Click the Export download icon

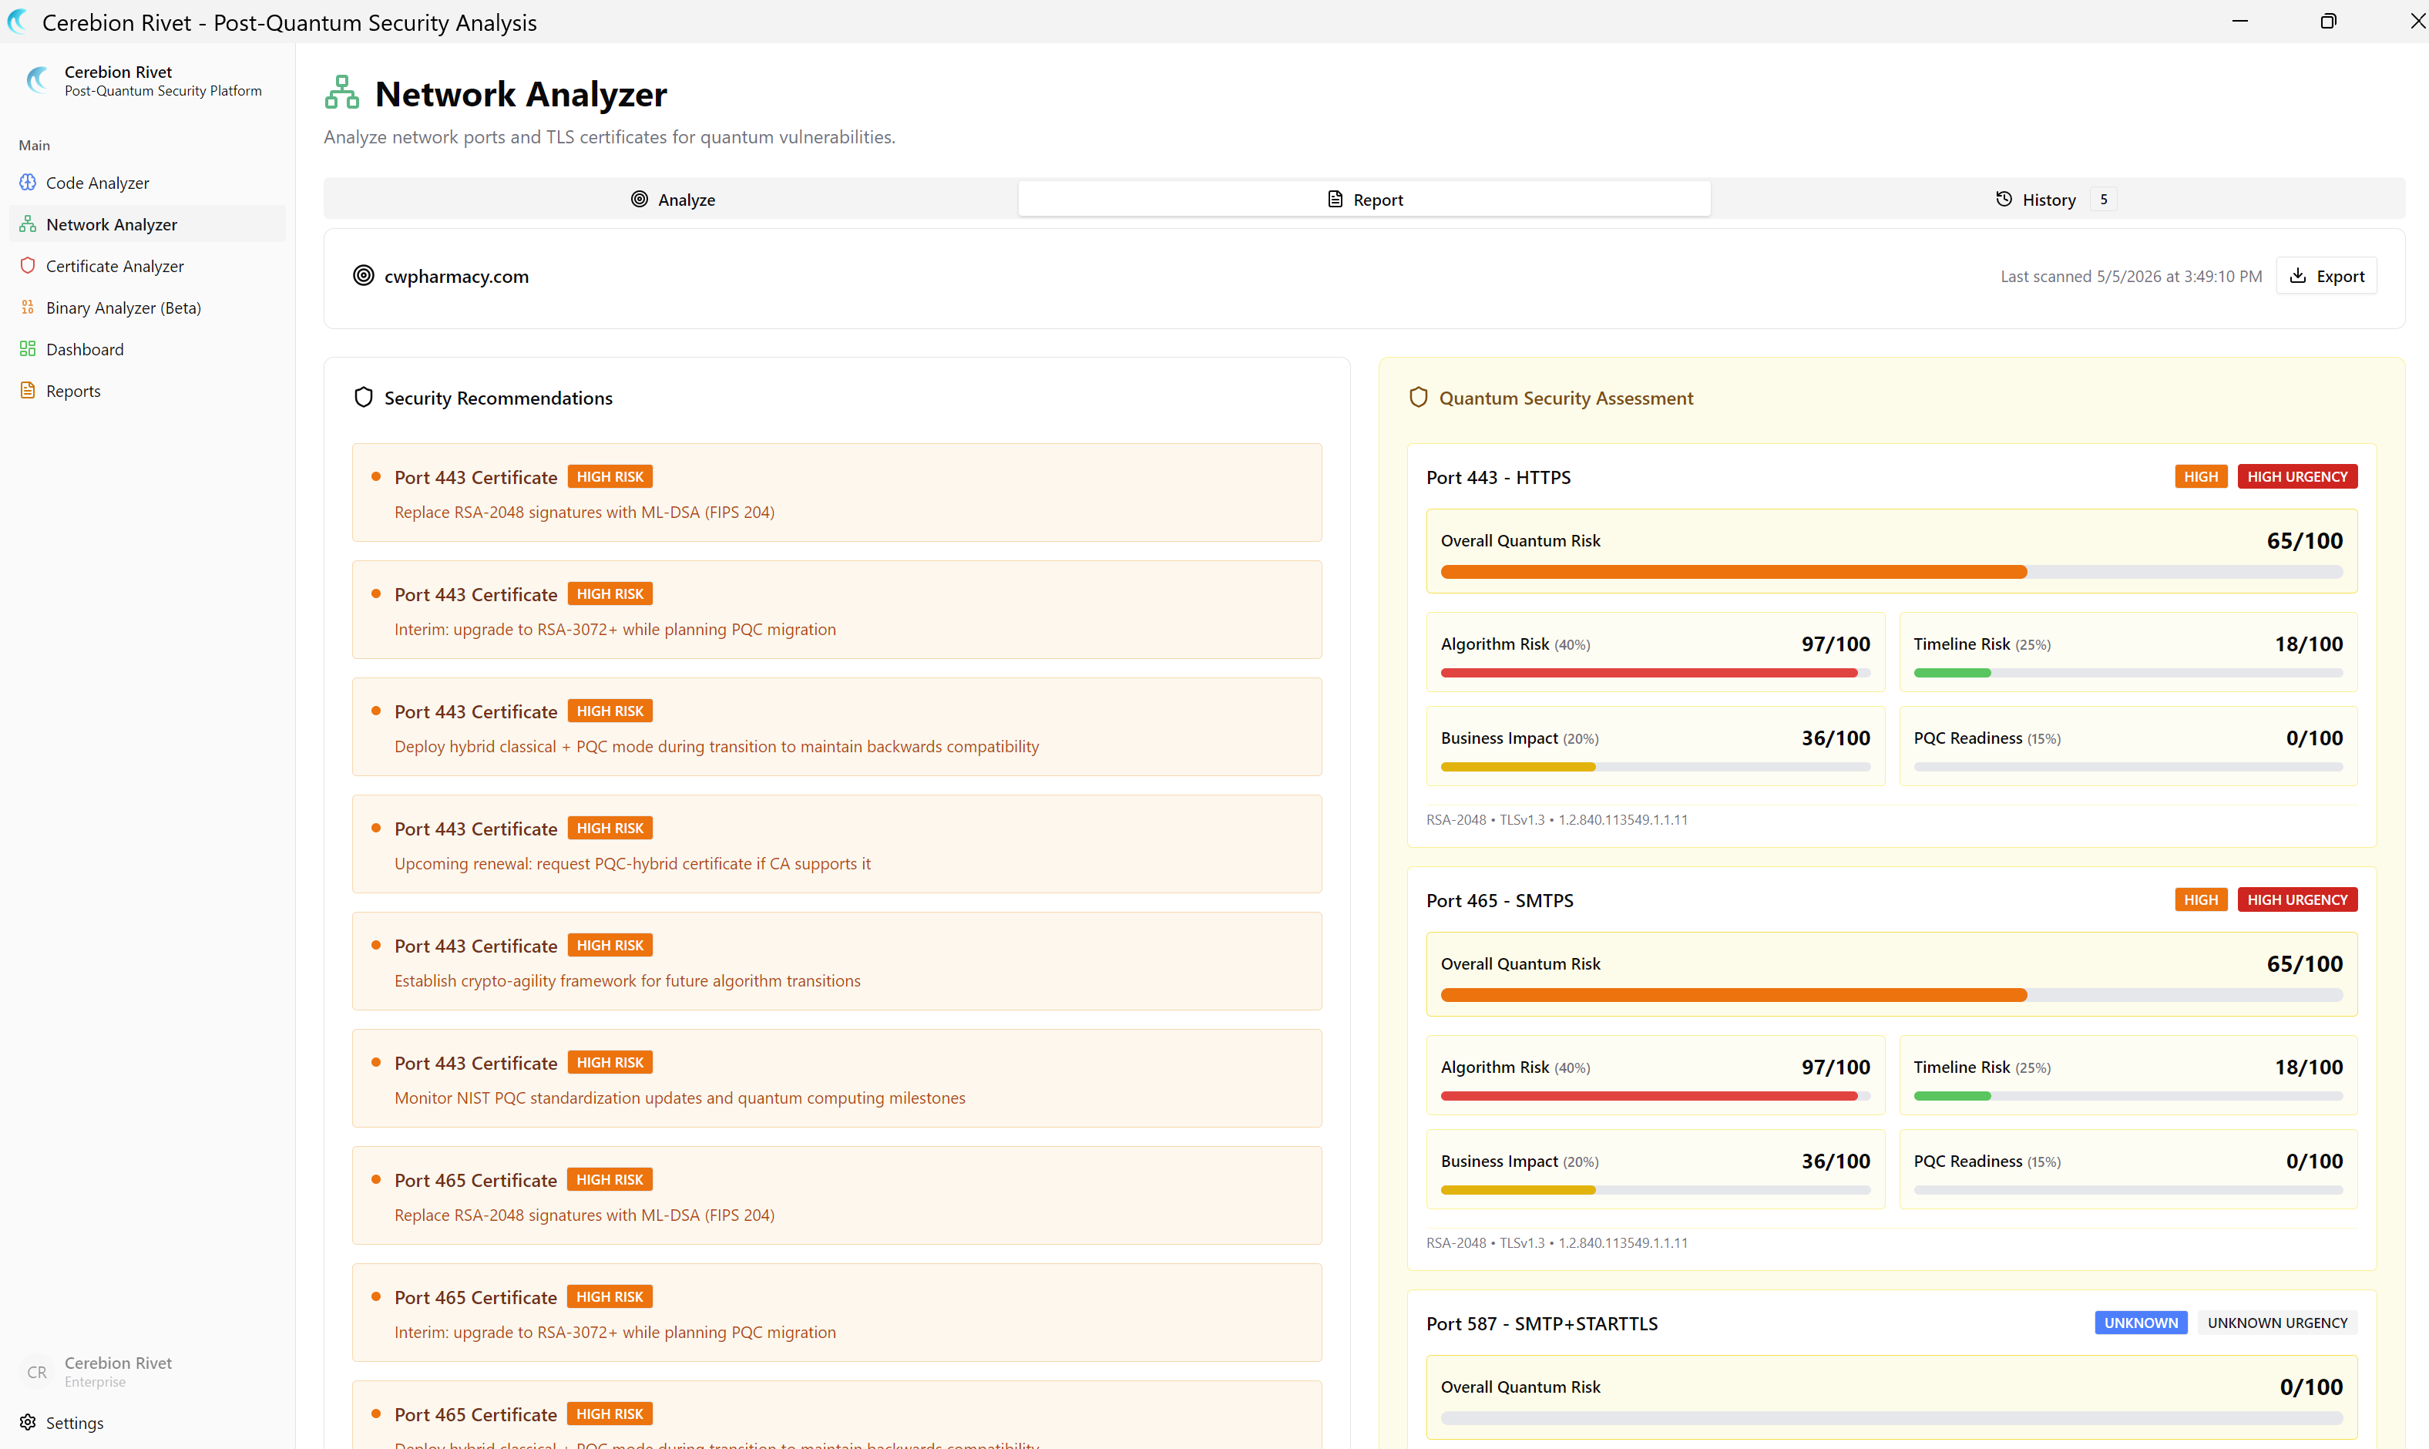(2298, 277)
